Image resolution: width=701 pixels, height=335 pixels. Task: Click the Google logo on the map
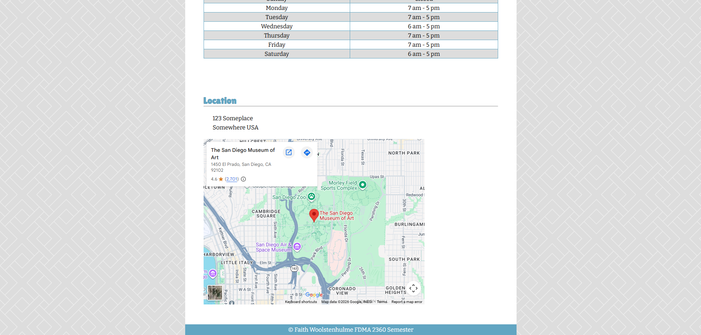click(314, 295)
